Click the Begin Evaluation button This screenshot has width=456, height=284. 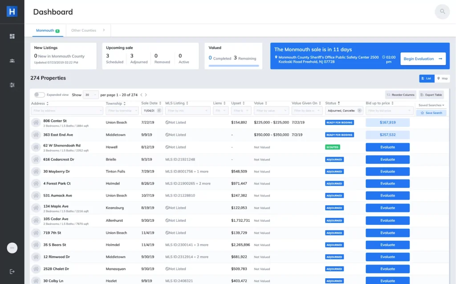tap(423, 59)
